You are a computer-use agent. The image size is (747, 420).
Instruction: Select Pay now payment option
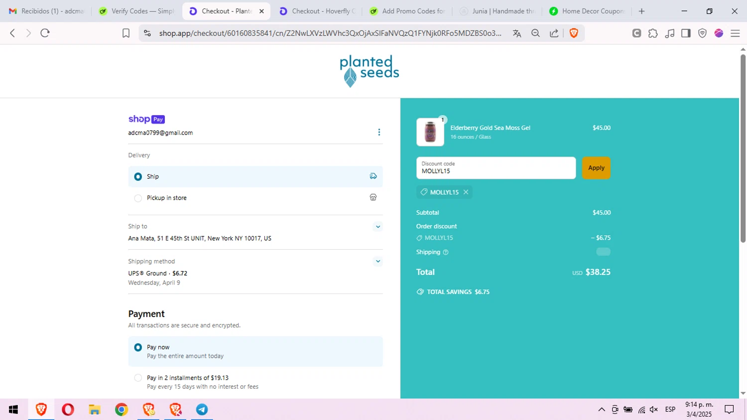[255, 351]
